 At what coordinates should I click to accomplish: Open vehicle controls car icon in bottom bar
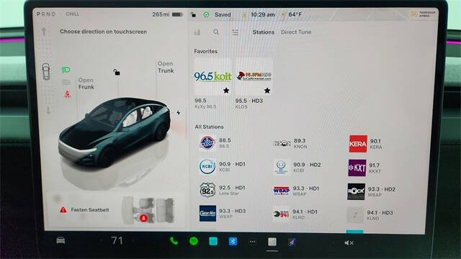coord(61,240)
